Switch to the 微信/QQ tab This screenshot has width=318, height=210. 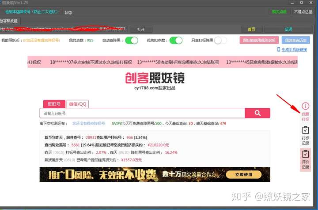[x=78, y=104]
